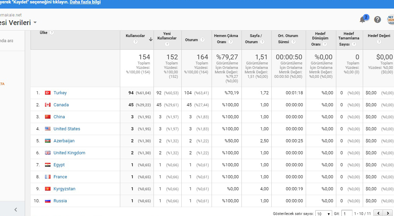Collapse the left sidebar with chevron
Viewport: 394px width, 216px height.
(x=15, y=210)
